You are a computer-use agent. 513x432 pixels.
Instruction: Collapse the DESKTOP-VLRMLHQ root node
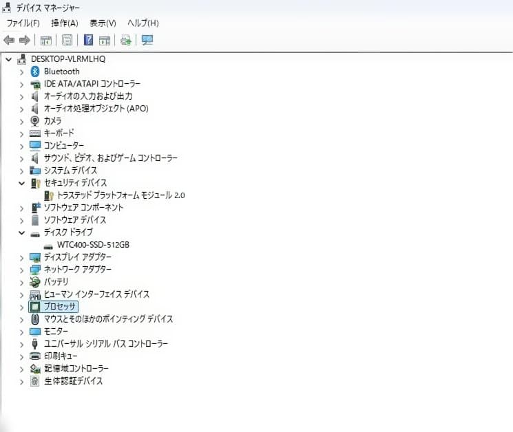click(x=8, y=59)
